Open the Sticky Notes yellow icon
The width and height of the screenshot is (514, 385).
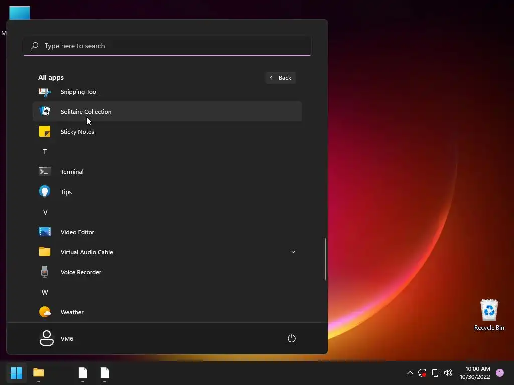click(x=45, y=132)
